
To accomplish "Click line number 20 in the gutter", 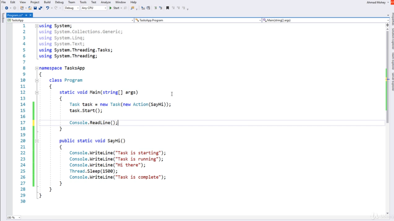I will coord(23,141).
